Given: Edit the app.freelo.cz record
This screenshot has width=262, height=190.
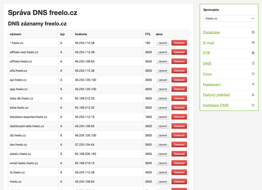Looking at the screenshot, I should tap(163, 89).
